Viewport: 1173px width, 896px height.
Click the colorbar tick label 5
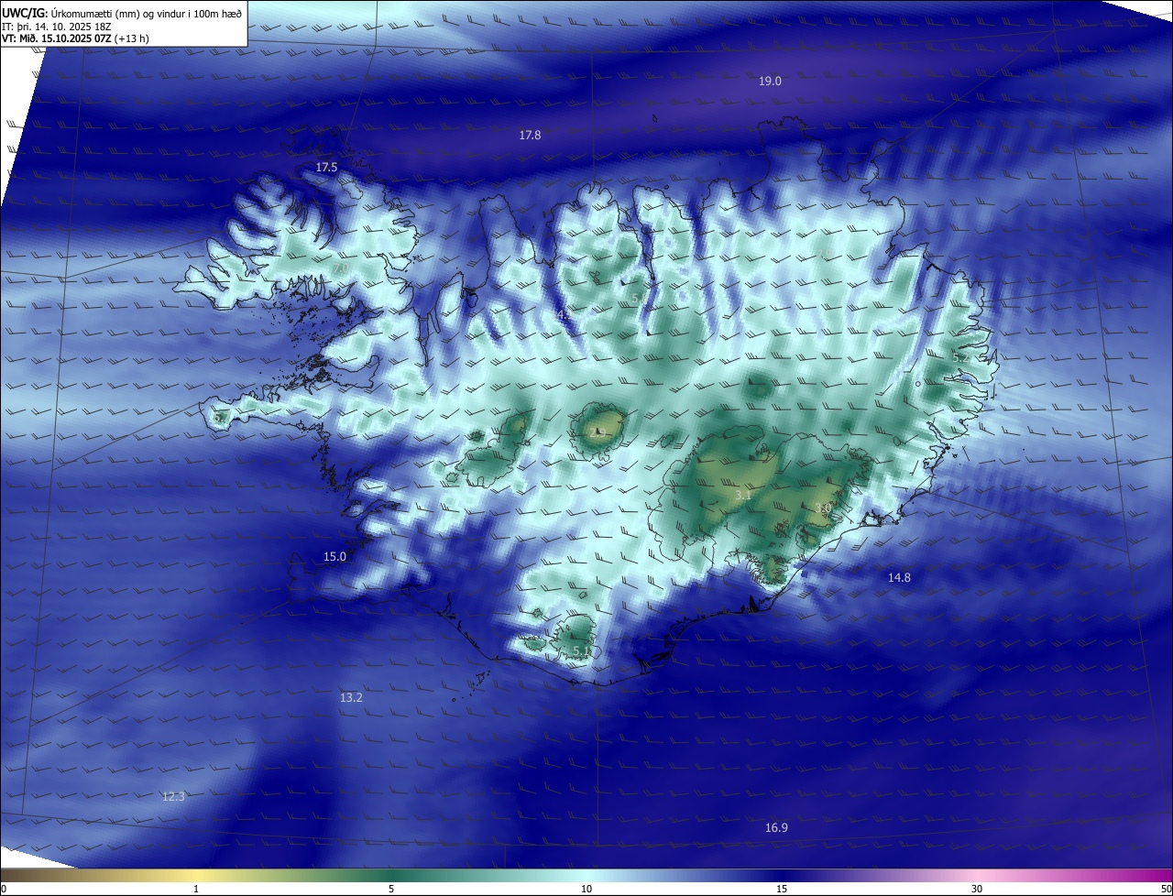tap(391, 889)
